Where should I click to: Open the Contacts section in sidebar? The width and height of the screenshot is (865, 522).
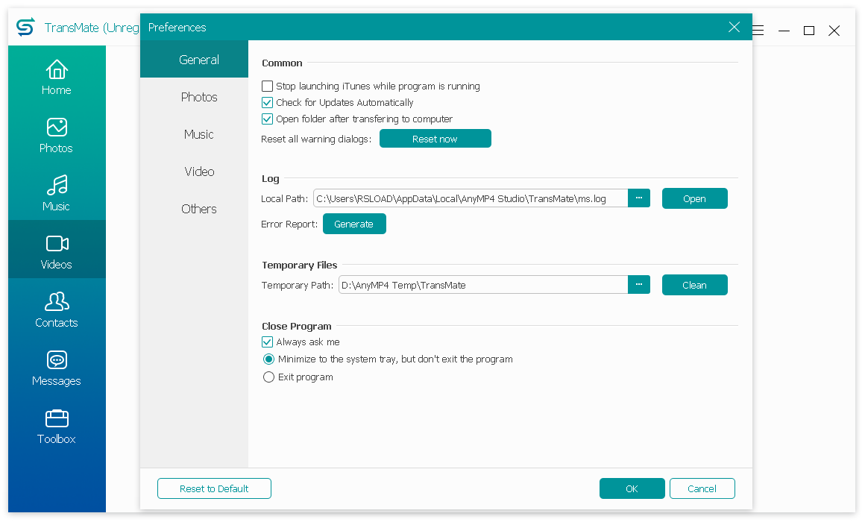point(57,310)
